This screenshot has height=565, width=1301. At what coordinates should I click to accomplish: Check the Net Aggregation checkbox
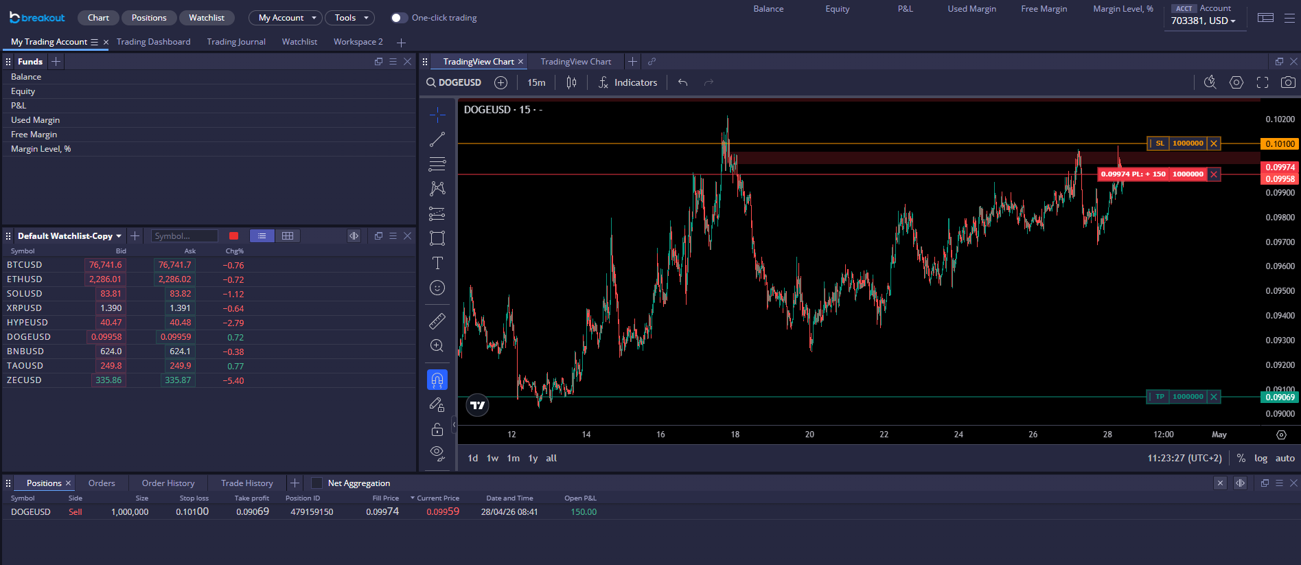coord(316,483)
